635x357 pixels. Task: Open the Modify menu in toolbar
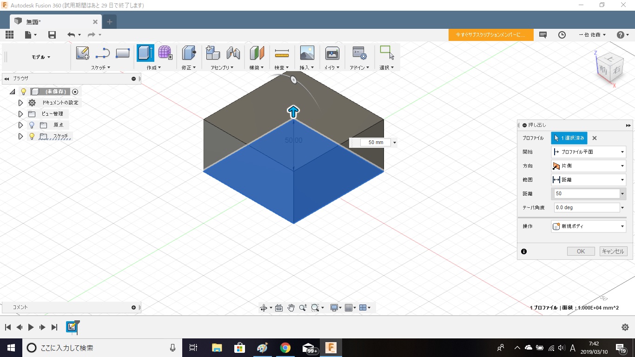(x=188, y=67)
